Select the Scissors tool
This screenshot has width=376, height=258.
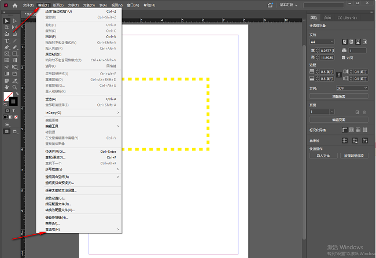[x=6, y=67]
